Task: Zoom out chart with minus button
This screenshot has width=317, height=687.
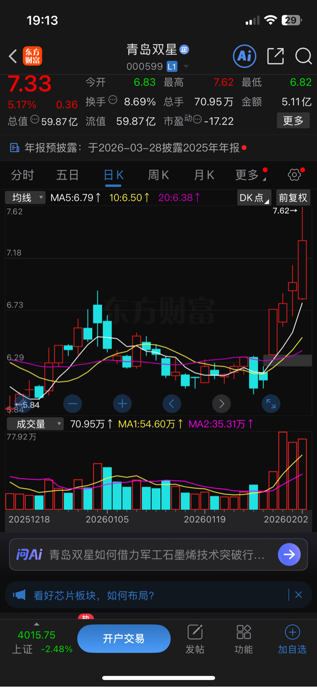Action: [x=73, y=404]
